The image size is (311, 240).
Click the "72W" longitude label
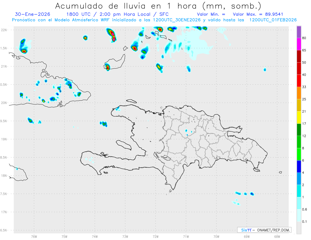[x=155, y=237]
